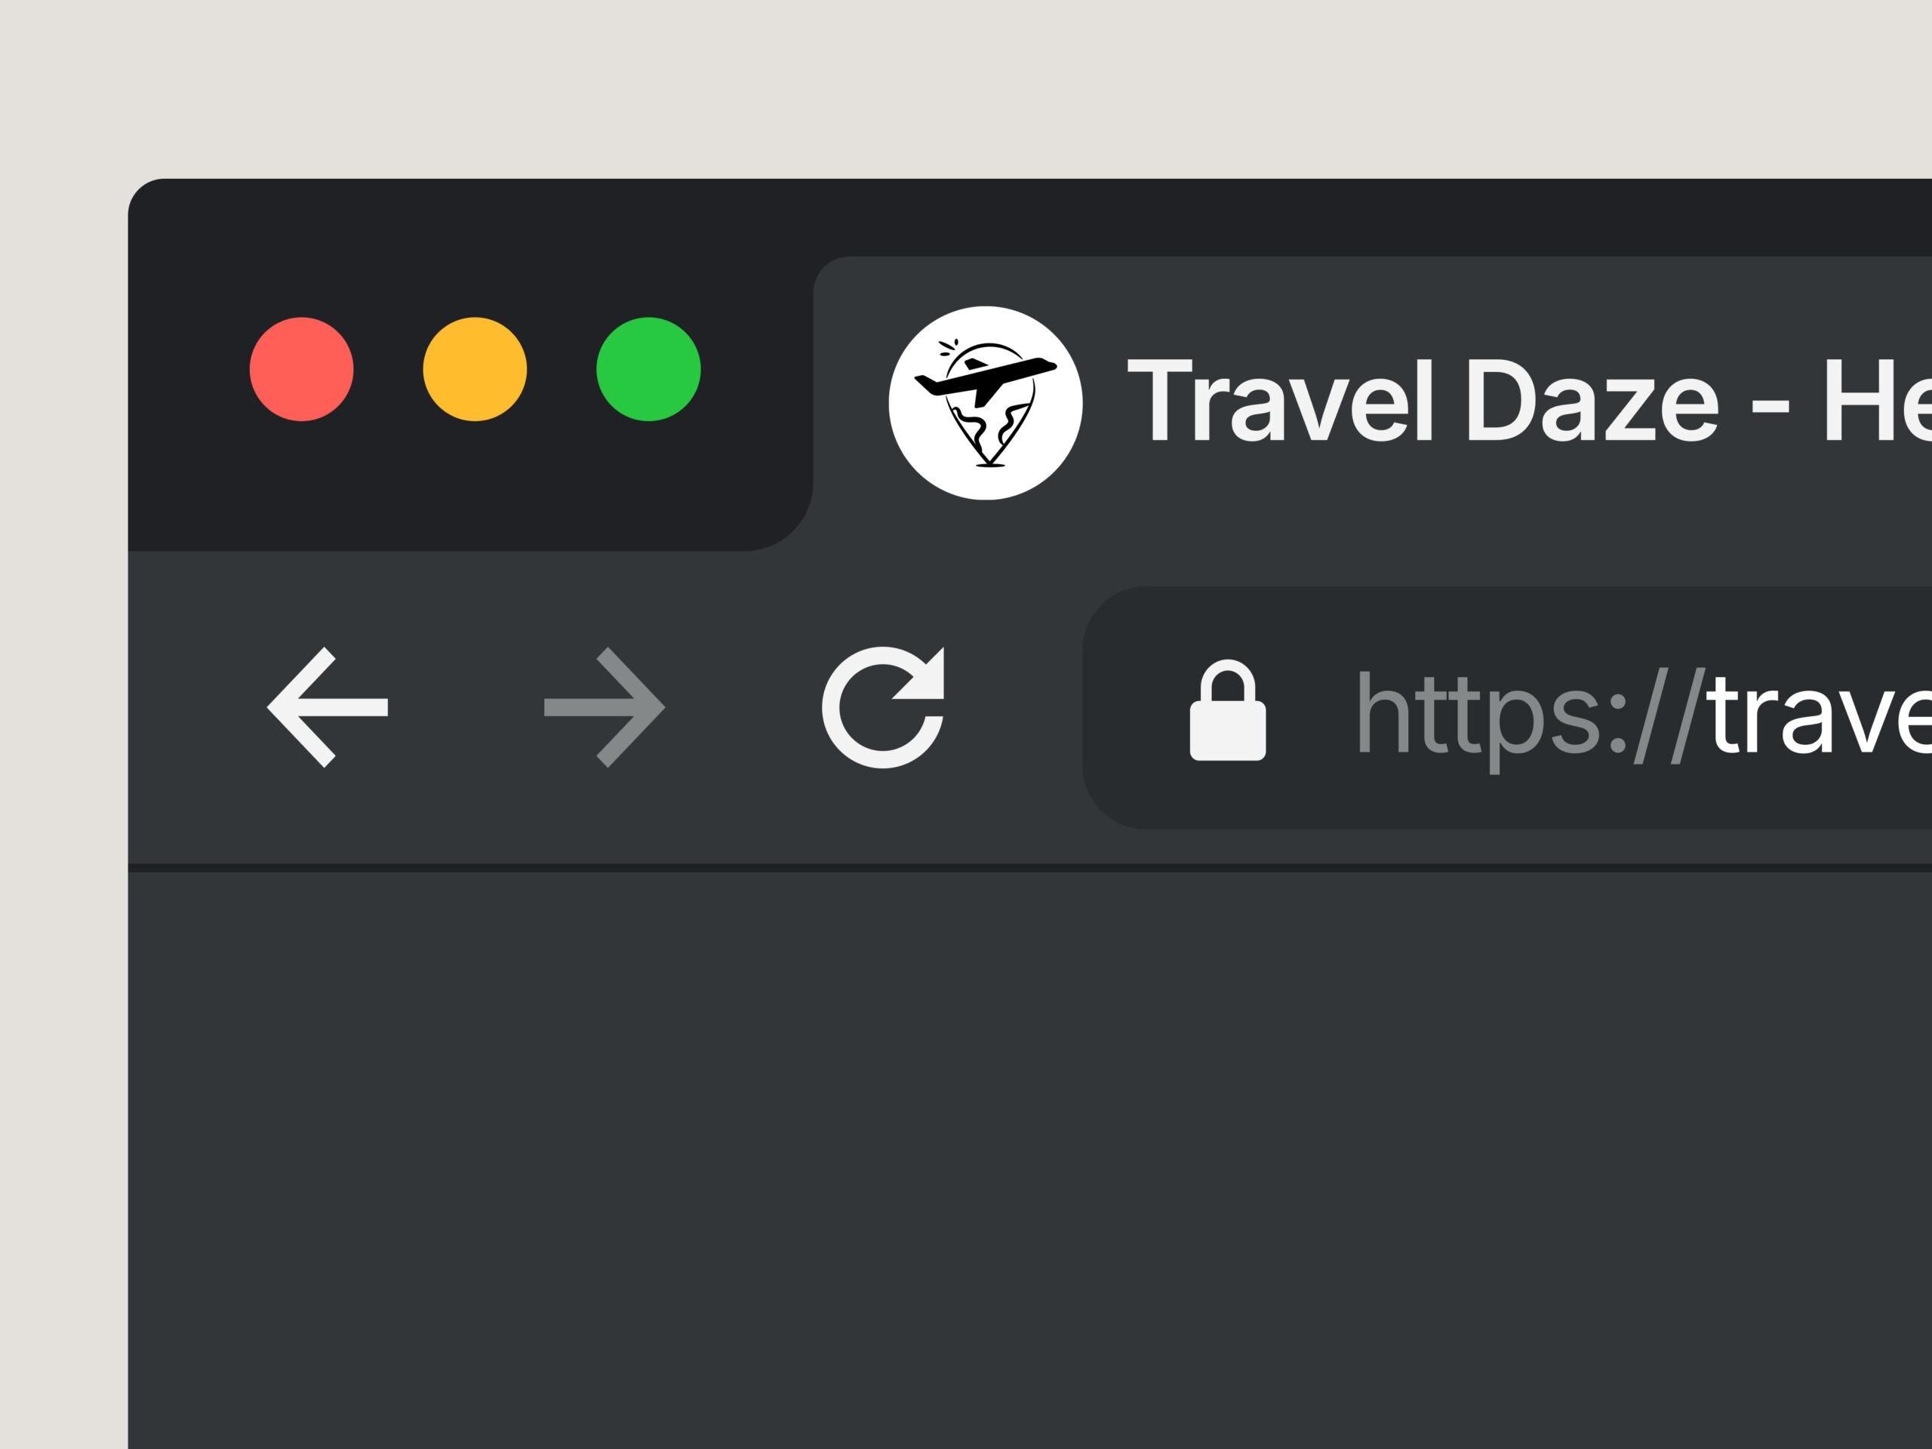
Task: Click the thin divider line under the toolbar
Action: coord(1031,868)
